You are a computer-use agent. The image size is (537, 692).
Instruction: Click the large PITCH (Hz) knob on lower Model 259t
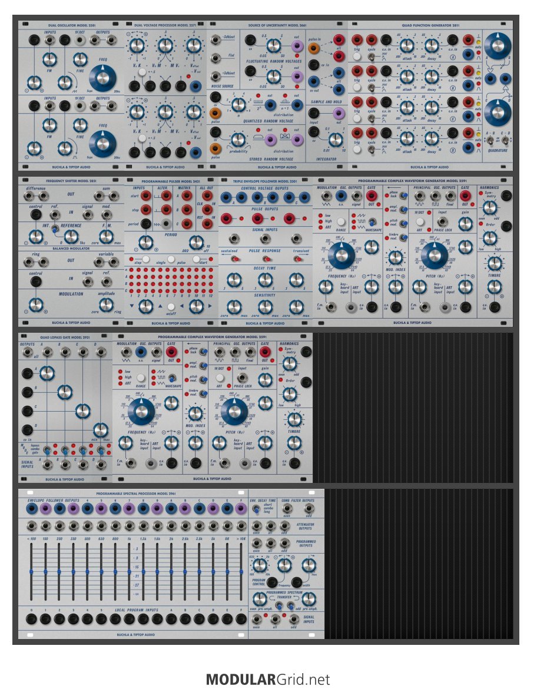[x=234, y=411]
